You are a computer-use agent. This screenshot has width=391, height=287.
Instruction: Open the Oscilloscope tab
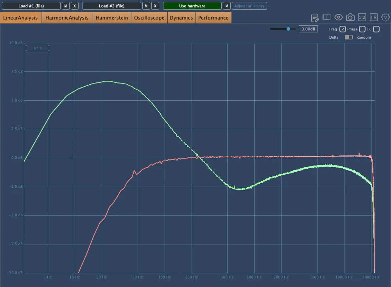tap(149, 18)
